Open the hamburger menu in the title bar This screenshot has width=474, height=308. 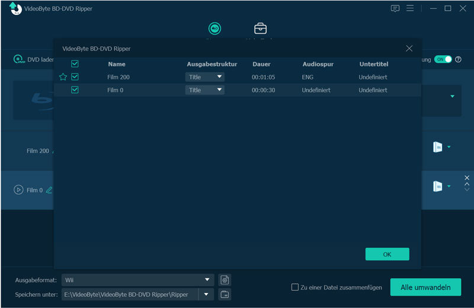coord(410,8)
